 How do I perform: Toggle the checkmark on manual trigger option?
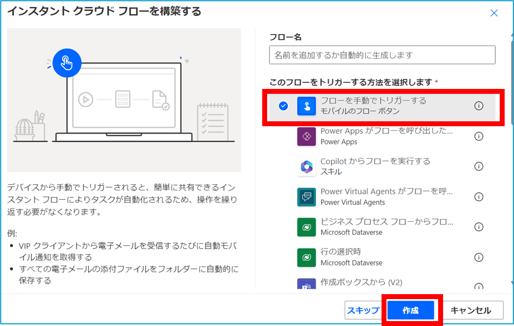(x=283, y=106)
